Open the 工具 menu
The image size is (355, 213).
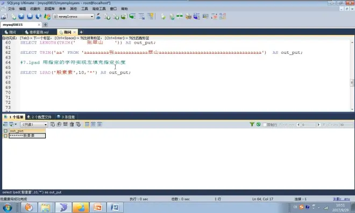point(84,9)
